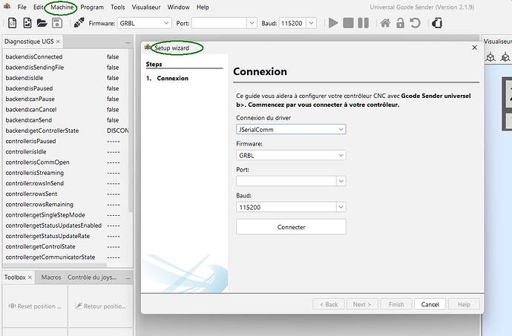Click the plug connect icon beside Firmware
Image resolution: width=512 pixels, height=336 pixels.
[79, 23]
